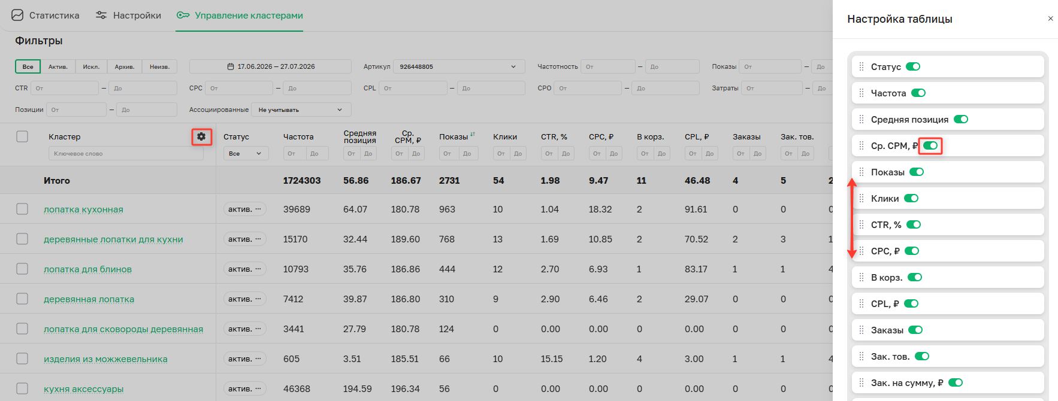
Task: Select the Искл. status filter
Action: tap(91, 66)
